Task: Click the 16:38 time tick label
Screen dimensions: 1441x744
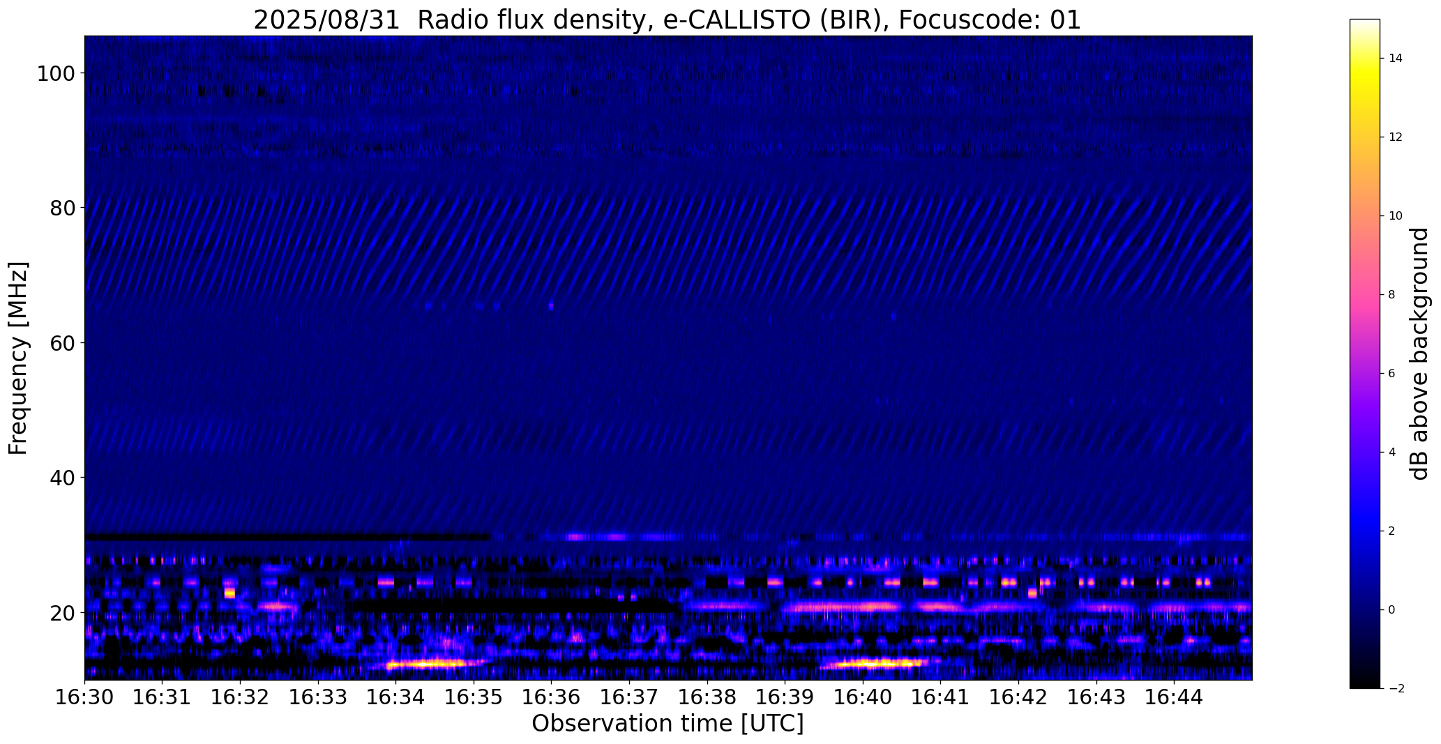Action: pyautogui.click(x=707, y=696)
